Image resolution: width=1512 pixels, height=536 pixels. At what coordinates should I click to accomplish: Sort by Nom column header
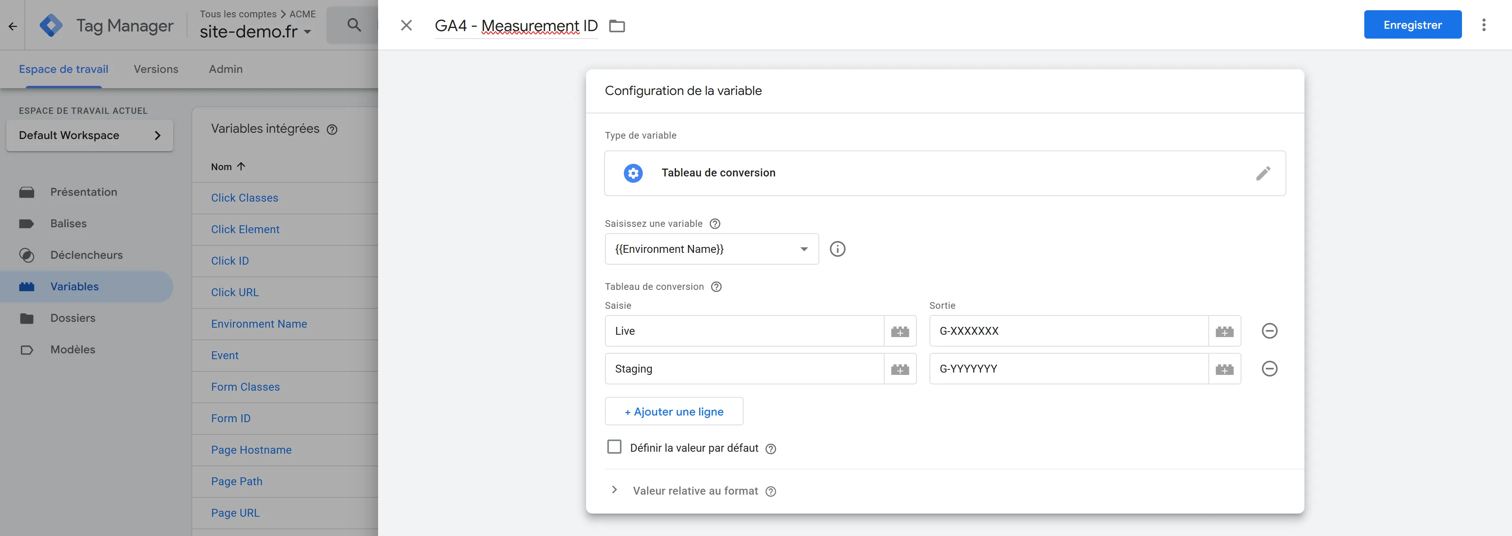point(228,167)
